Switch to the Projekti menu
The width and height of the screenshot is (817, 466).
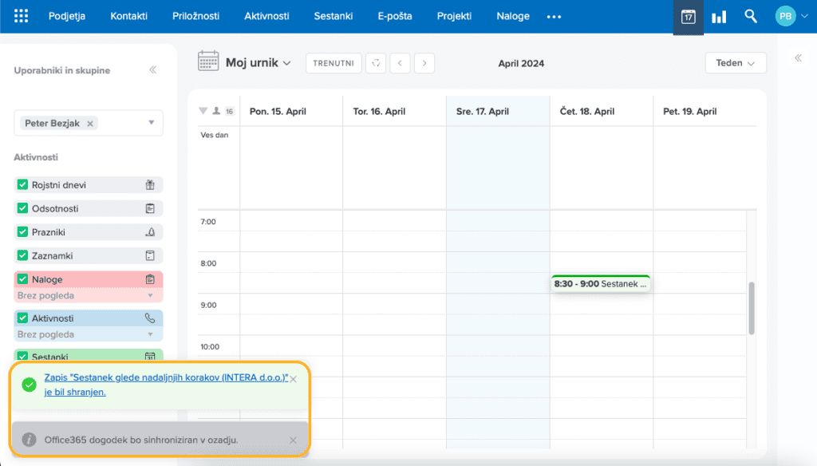click(454, 16)
